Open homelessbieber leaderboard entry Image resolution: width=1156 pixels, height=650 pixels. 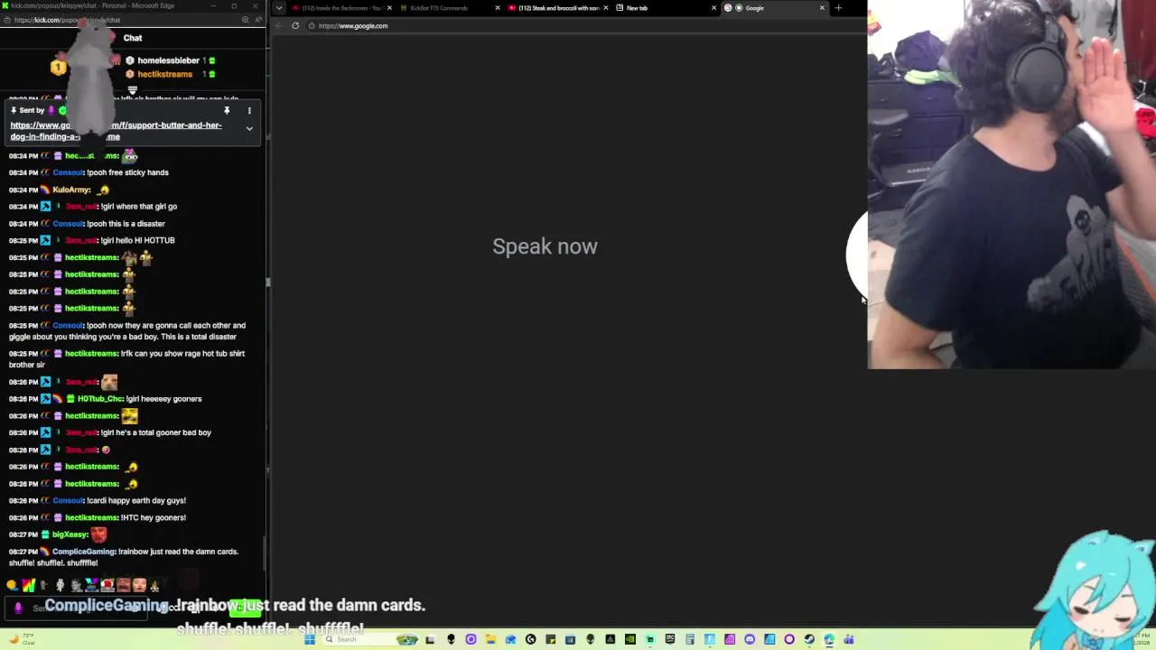pyautogui.click(x=169, y=60)
